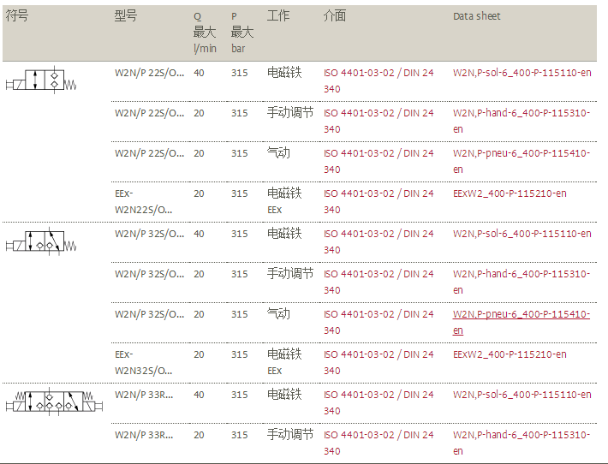Click 手动调节 in the W2N/P 33R row
Viewport: 608px width, 464px height.
click(x=290, y=435)
